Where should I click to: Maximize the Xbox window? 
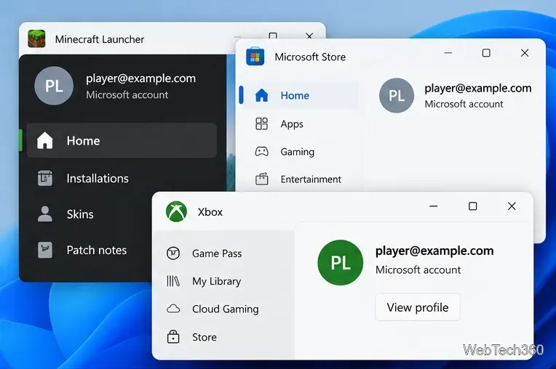[472, 206]
